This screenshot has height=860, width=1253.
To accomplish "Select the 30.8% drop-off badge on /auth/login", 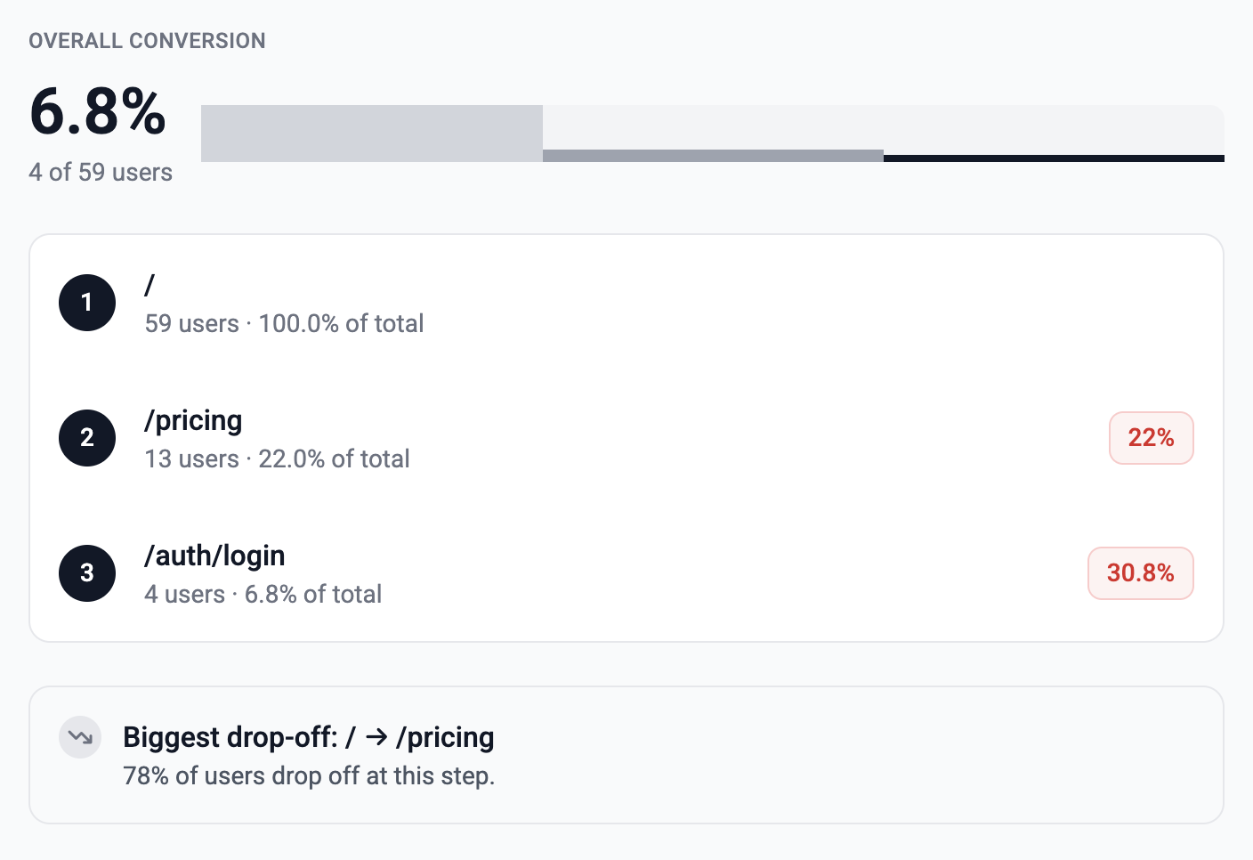I will tap(1140, 573).
